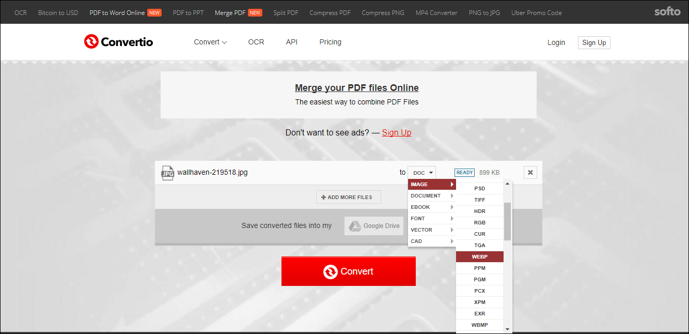This screenshot has width=689, height=334.
Task: Expand the IMAGE format category
Action: 432,185
